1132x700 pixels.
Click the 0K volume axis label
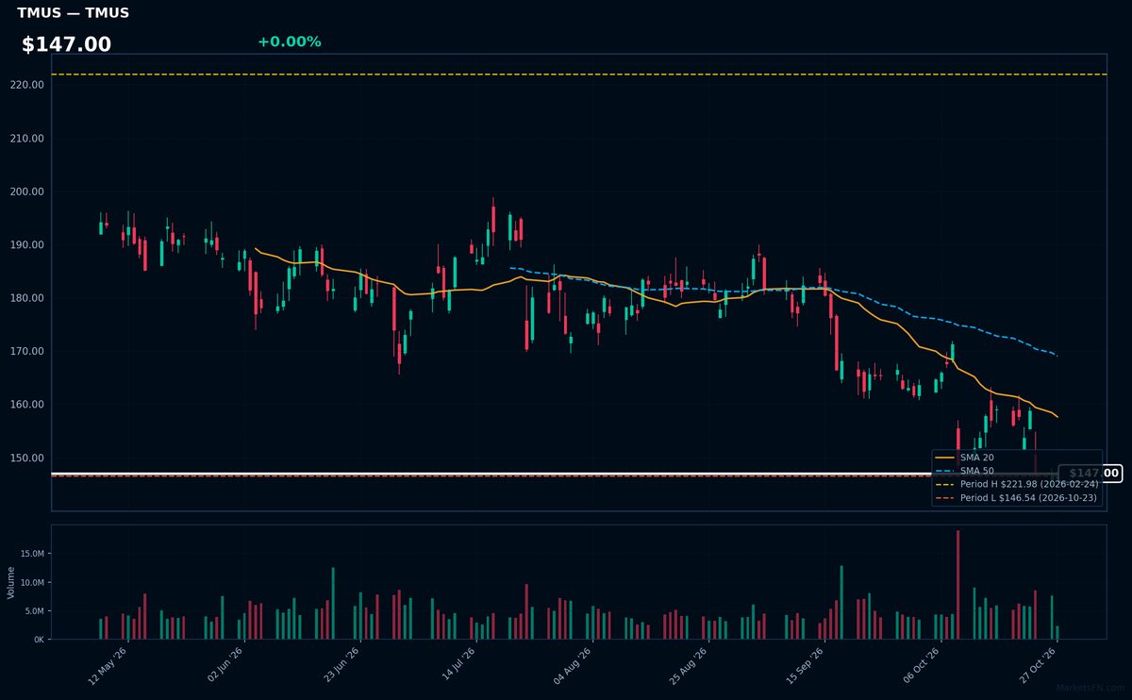[39, 640]
